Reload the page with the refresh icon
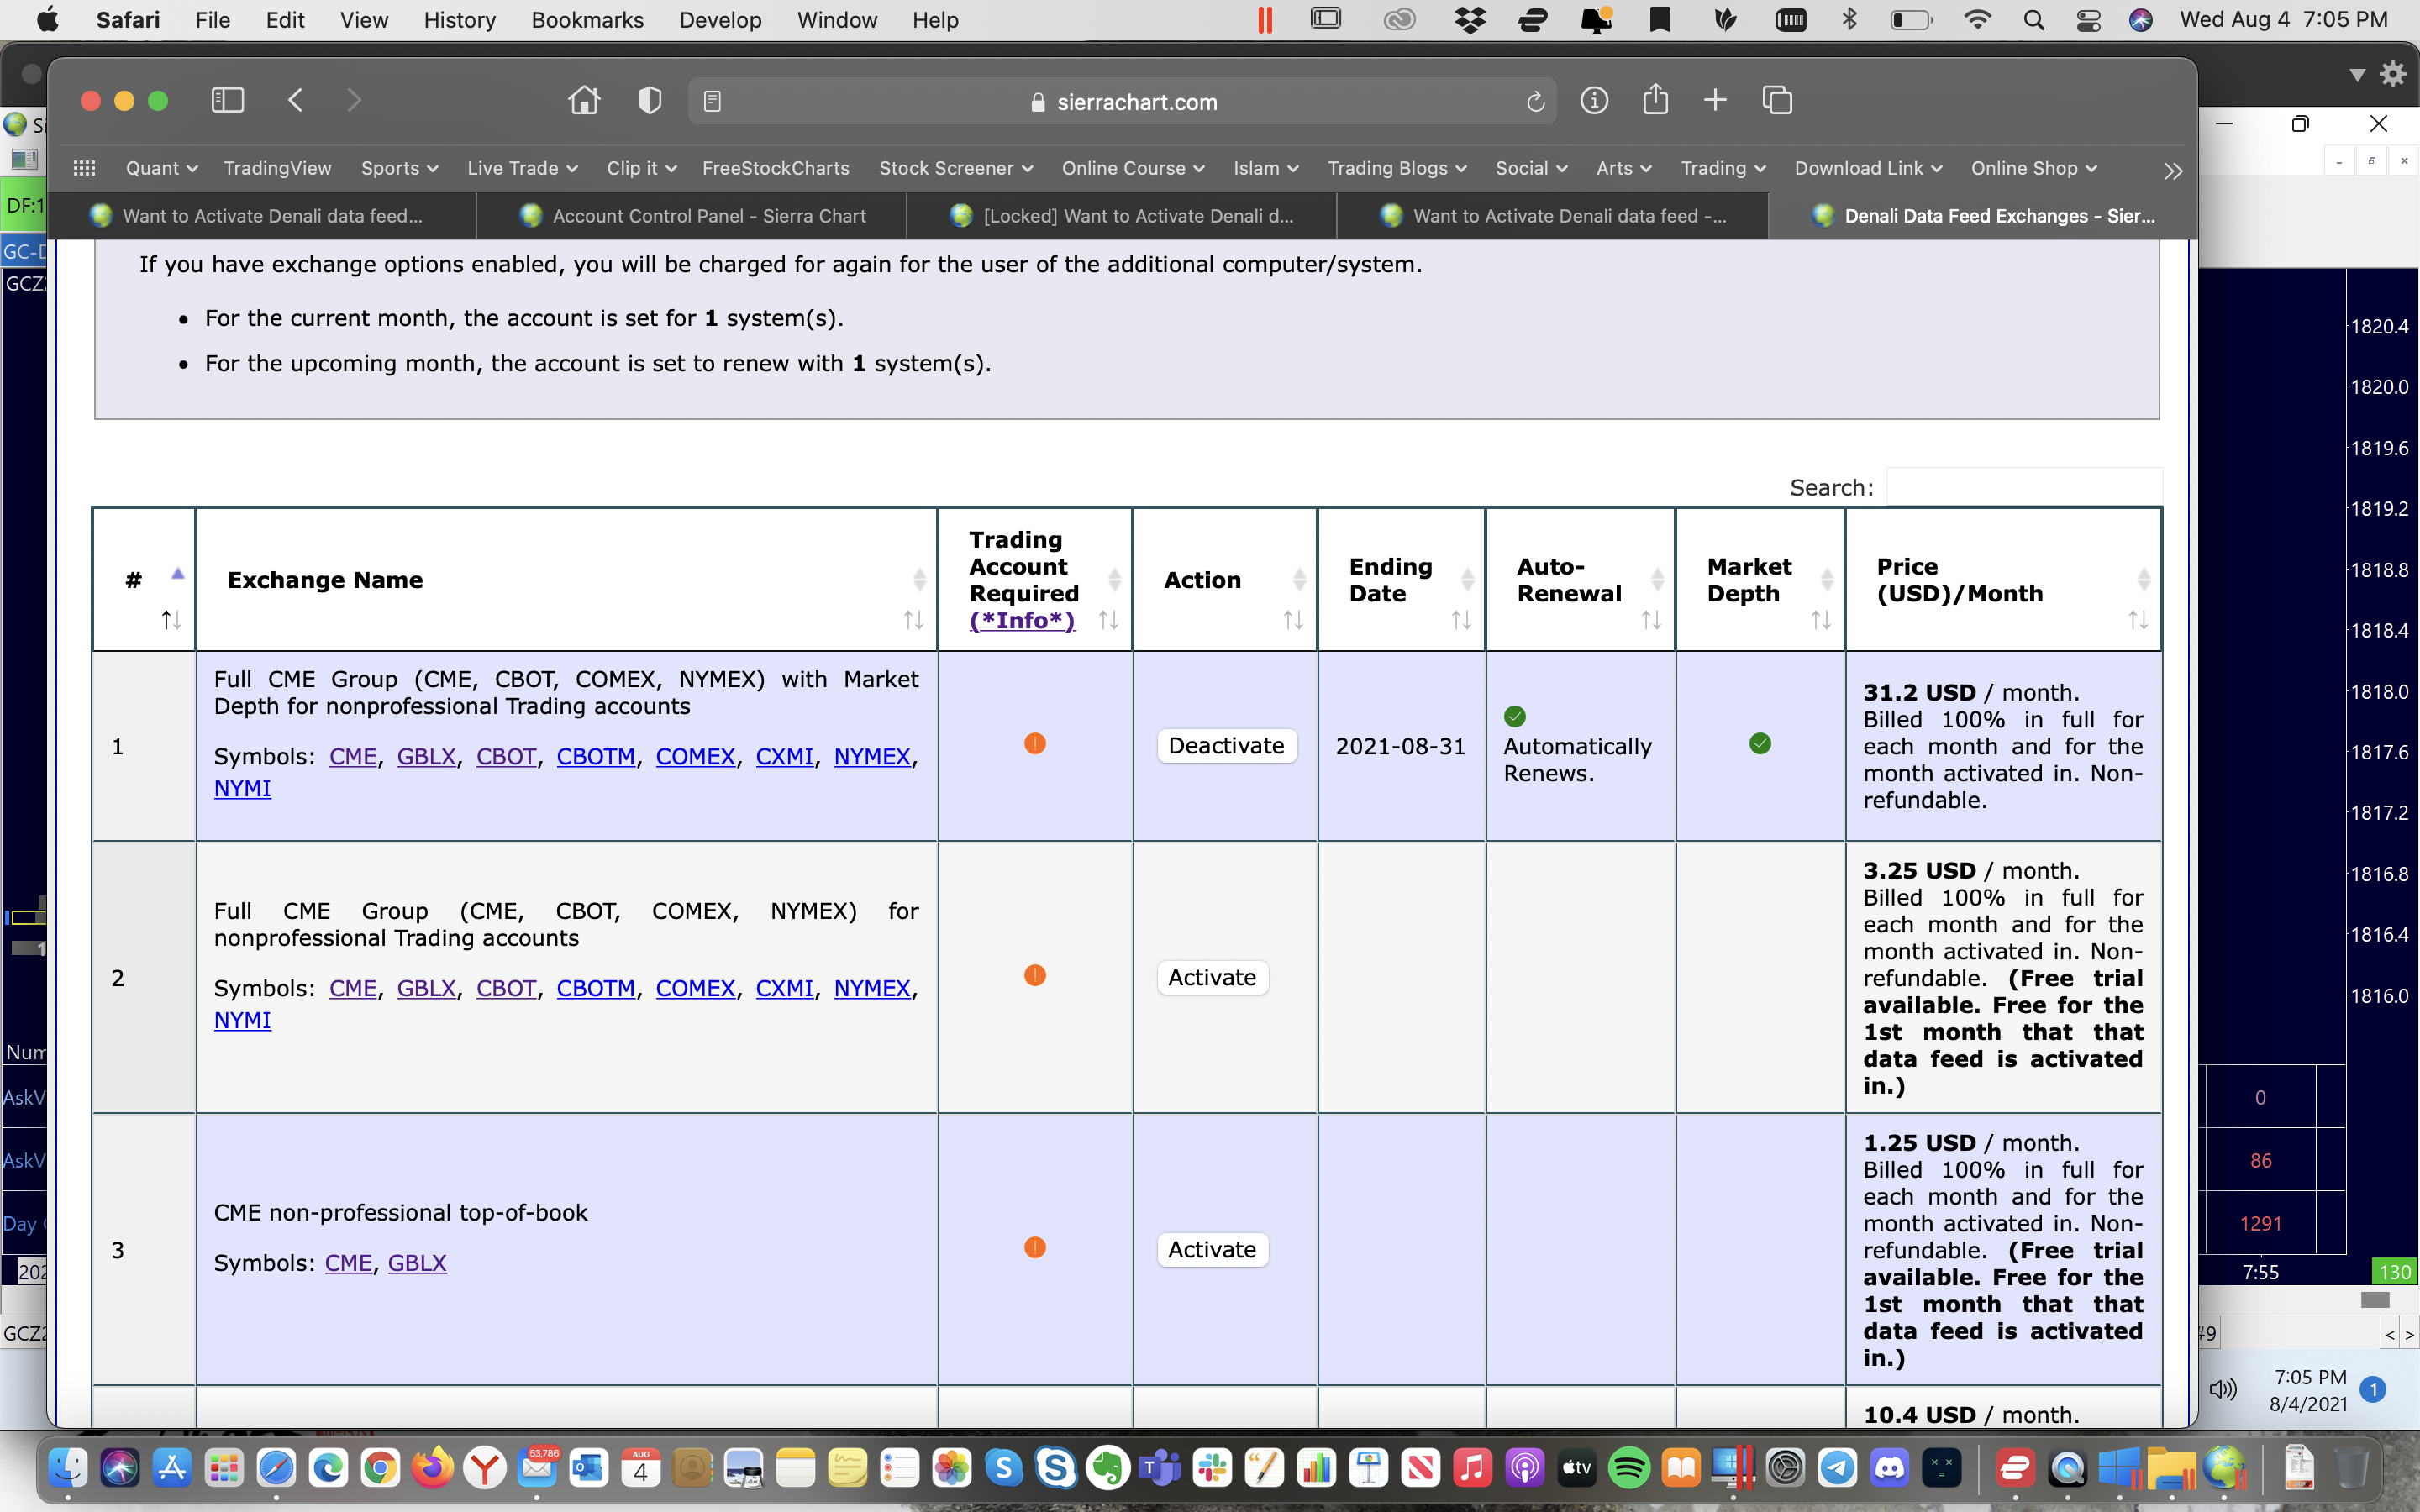The height and width of the screenshot is (1512, 2420). click(x=1535, y=101)
